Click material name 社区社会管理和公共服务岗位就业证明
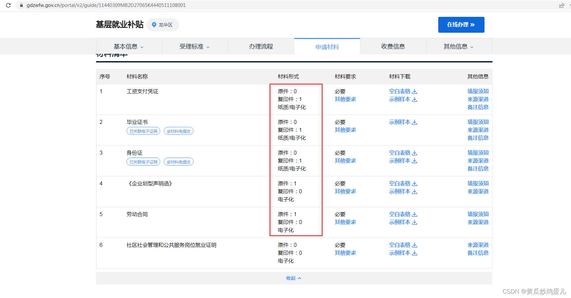This screenshot has height=298, width=571. 171,245
